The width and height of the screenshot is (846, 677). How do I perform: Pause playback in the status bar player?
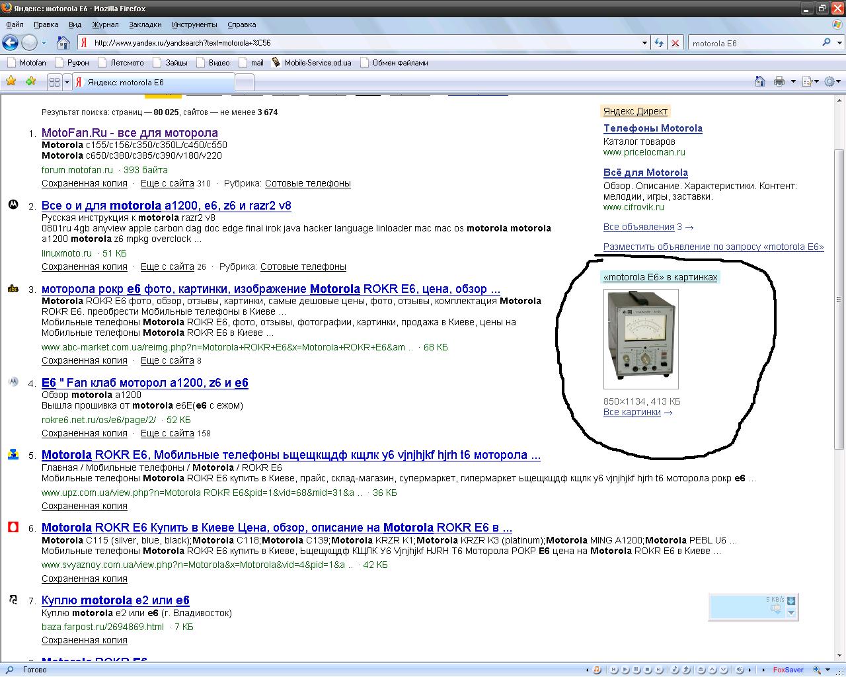[636, 670]
